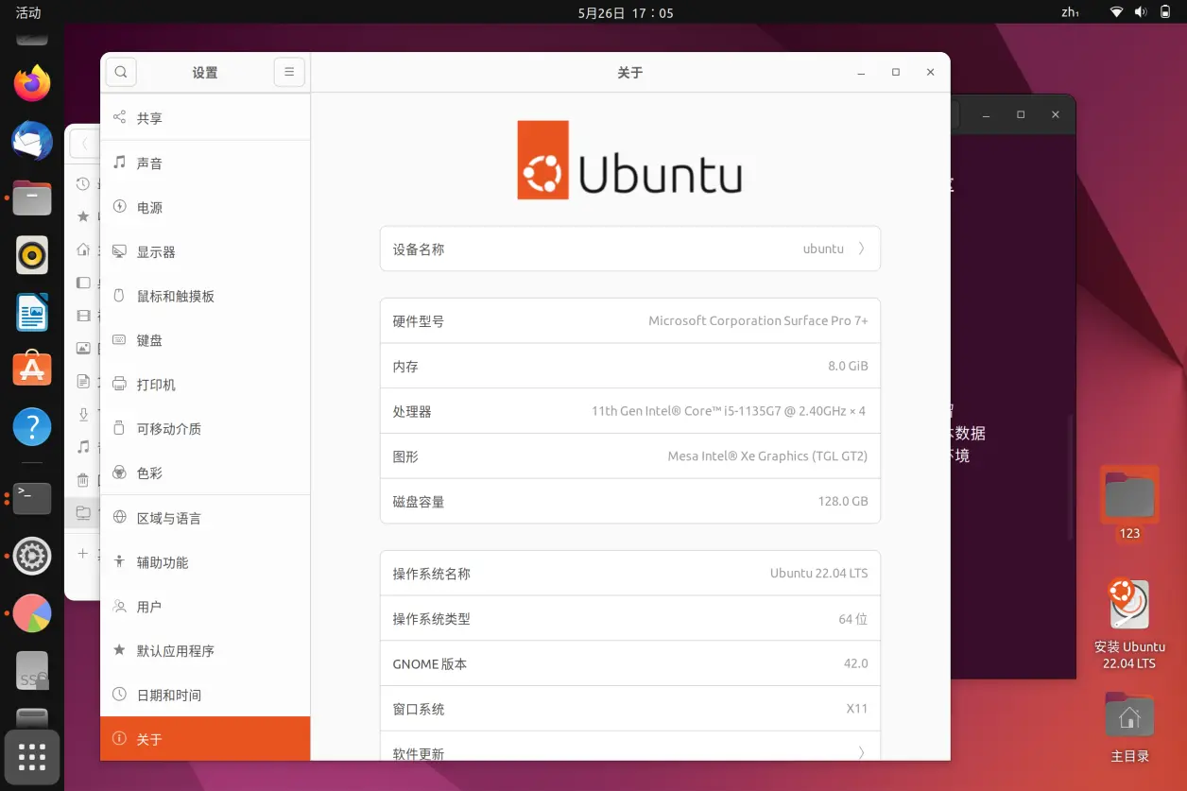Open 默认应用程序 settings
Image resolution: width=1187 pixels, height=791 pixels.
[205, 651]
